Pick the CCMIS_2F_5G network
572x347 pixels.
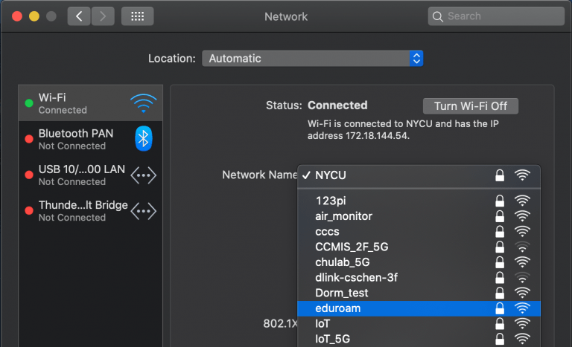352,247
